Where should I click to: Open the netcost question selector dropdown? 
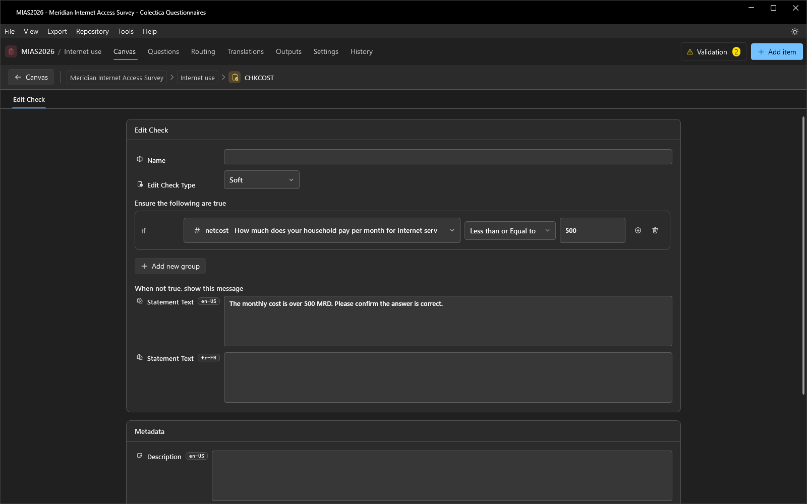322,230
